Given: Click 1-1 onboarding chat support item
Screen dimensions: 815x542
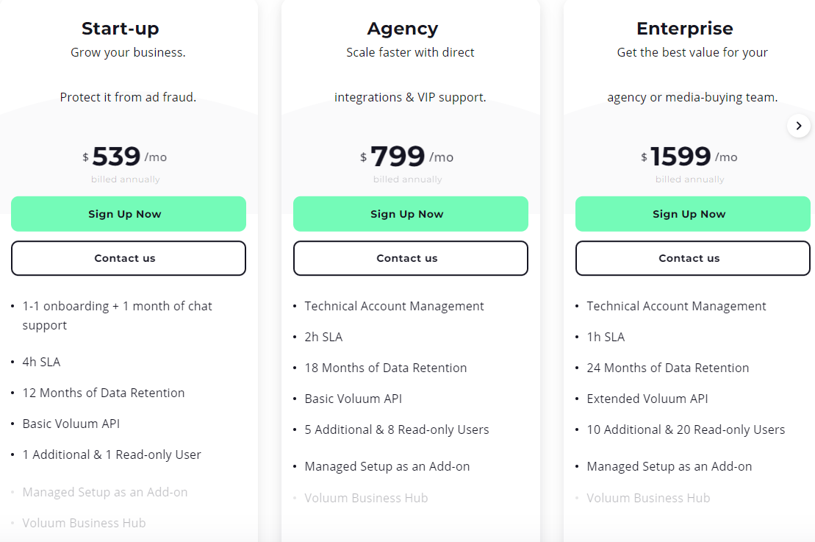Looking at the screenshot, I should (x=117, y=315).
